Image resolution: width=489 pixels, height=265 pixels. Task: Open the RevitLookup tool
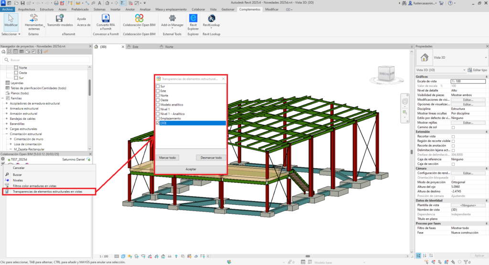click(211, 18)
